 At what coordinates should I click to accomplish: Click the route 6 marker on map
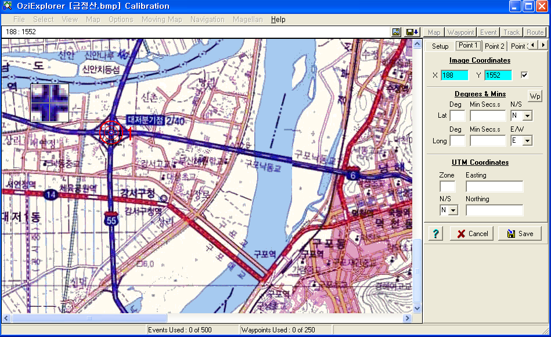(x=353, y=175)
